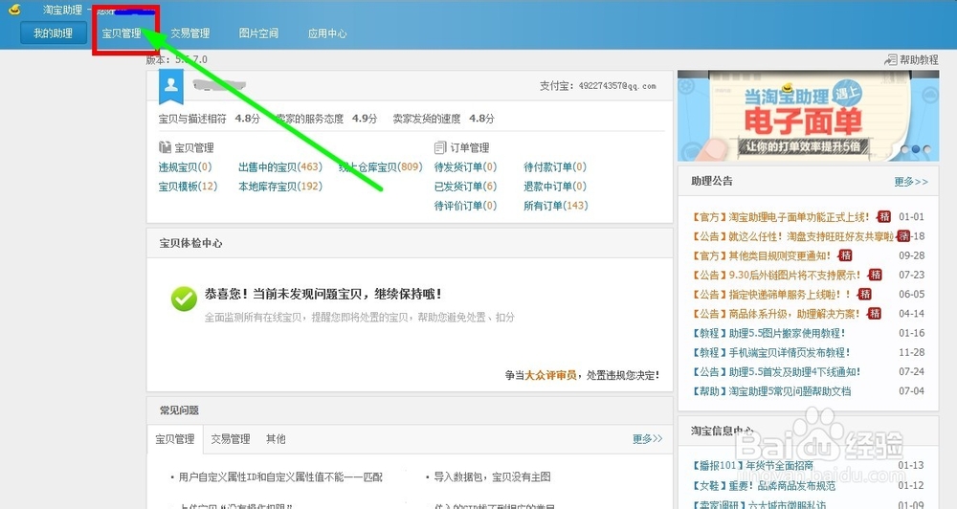Screen dimensions: 957x509
Task: Click the 卖家发货的速度 4.8分 rating
Action: [443, 119]
